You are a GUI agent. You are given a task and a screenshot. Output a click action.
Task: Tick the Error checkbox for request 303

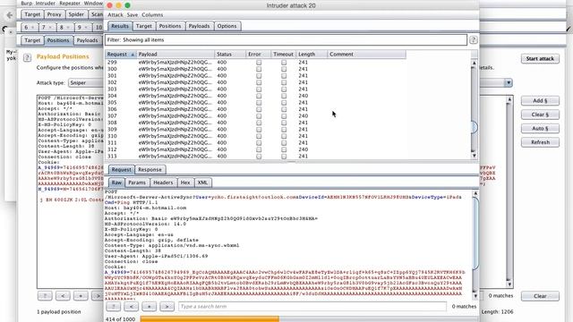click(259, 89)
